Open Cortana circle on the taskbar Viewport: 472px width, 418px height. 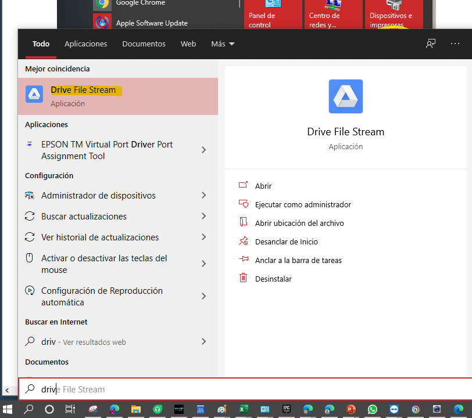coord(49,409)
